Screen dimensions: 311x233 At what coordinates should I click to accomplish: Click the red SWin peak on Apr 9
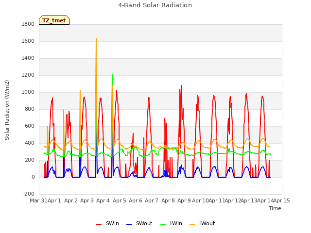[181, 86]
